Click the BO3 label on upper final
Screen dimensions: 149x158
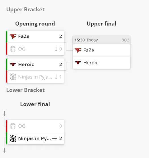coord(125,40)
